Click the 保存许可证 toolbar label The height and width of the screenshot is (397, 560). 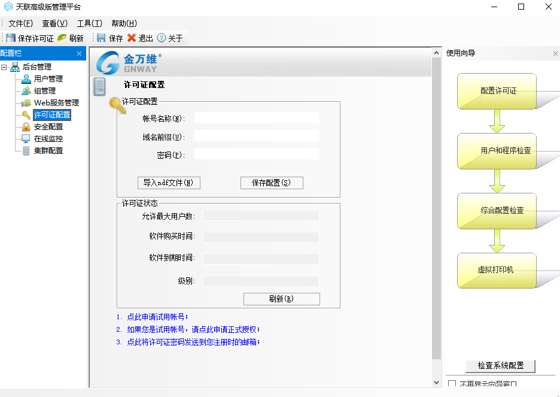click(x=36, y=38)
